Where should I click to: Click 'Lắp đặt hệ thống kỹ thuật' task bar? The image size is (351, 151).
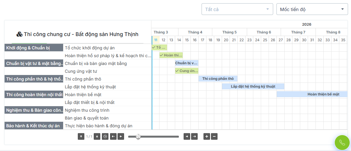coord(253,86)
